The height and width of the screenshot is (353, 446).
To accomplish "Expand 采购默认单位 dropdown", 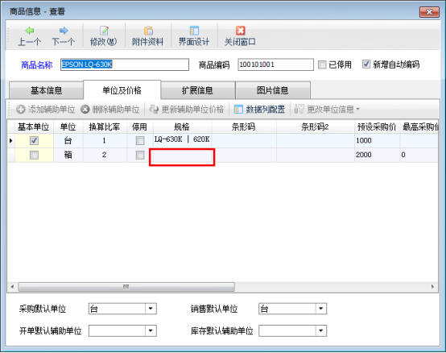I will click(151, 309).
